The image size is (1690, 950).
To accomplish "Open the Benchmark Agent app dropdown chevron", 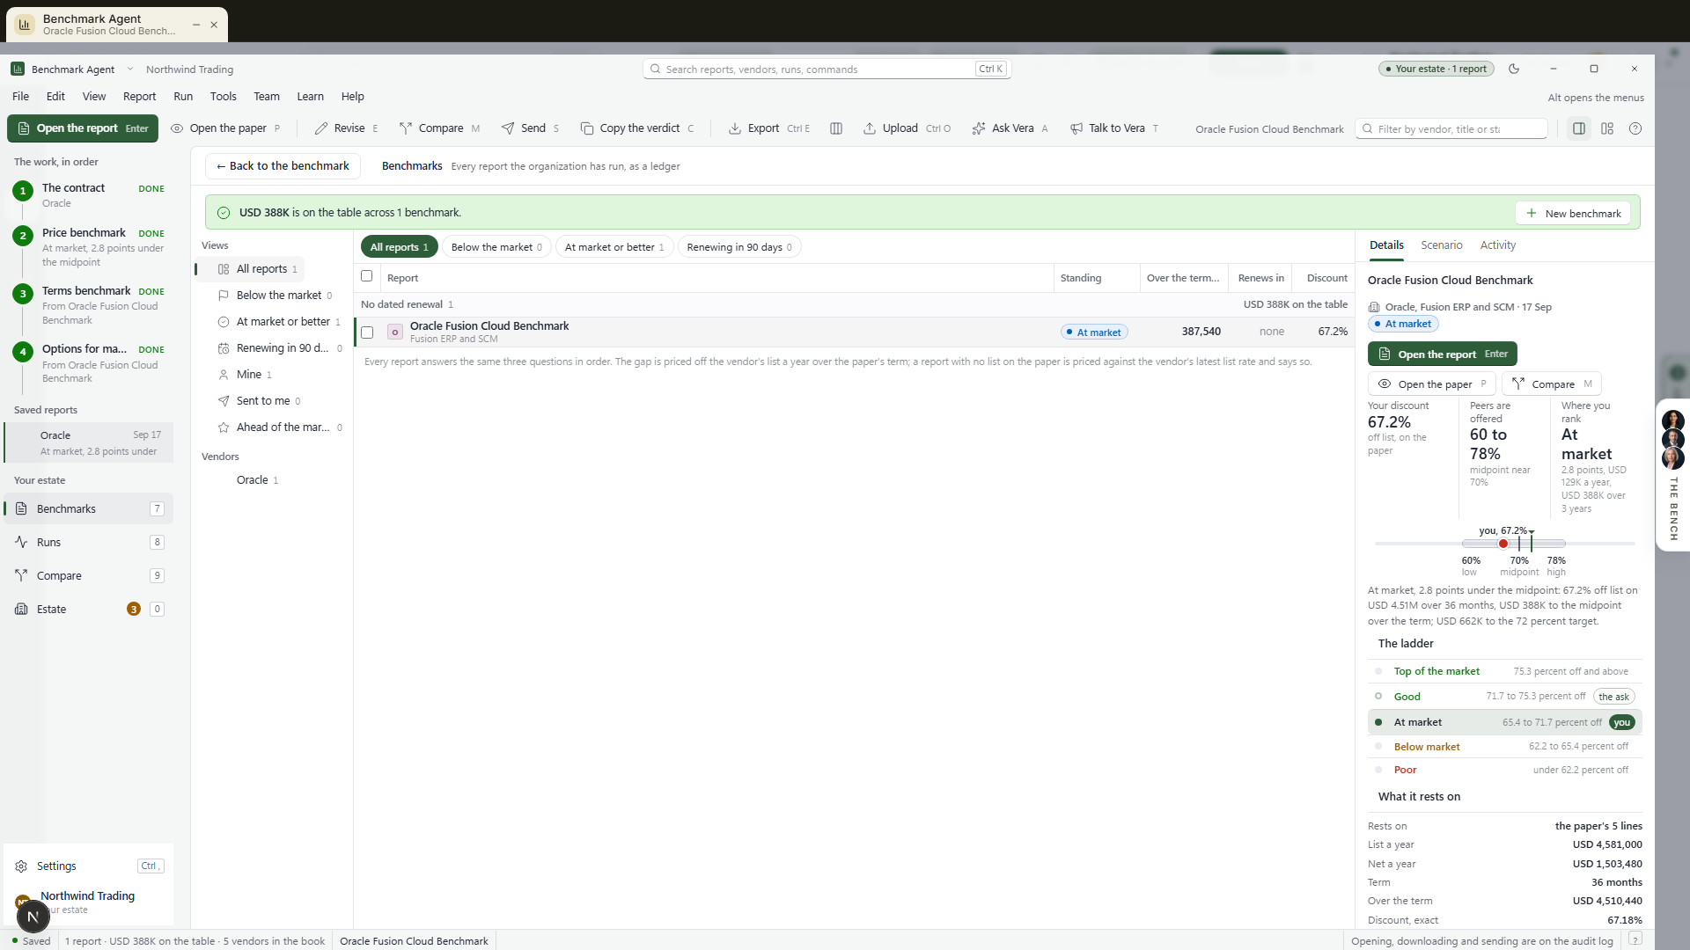I will pos(130,69).
